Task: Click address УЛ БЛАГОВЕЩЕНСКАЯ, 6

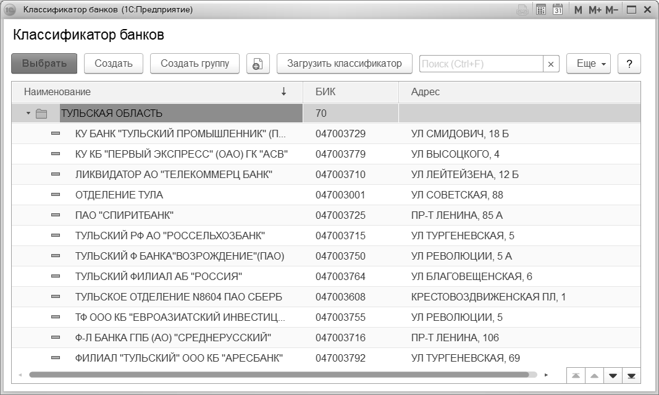Action: point(472,276)
